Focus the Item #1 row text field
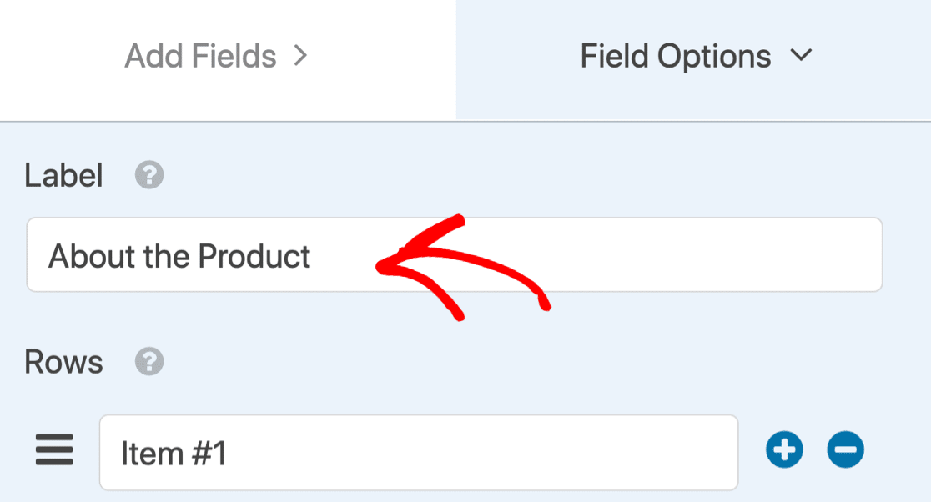The image size is (931, 502). [419, 453]
